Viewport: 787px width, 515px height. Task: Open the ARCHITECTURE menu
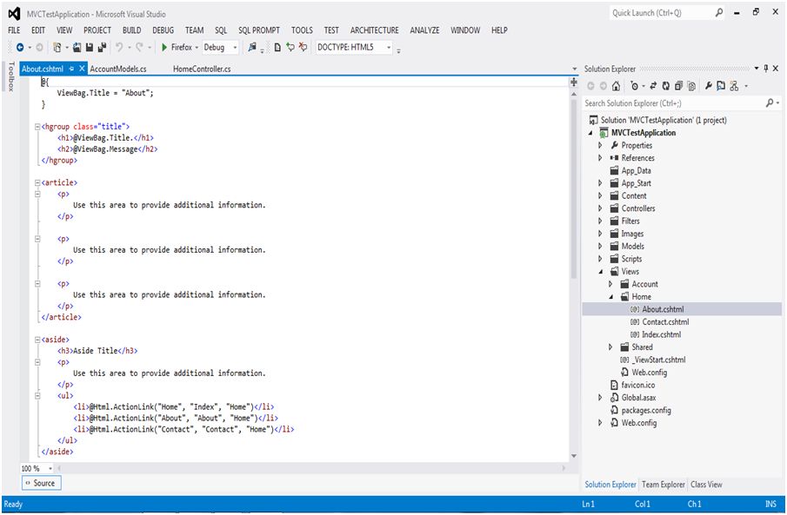pyautogui.click(x=374, y=30)
